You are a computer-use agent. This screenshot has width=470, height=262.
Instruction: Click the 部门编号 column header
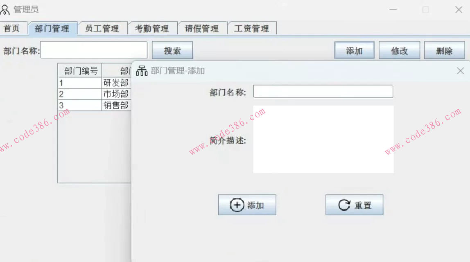tap(80, 70)
